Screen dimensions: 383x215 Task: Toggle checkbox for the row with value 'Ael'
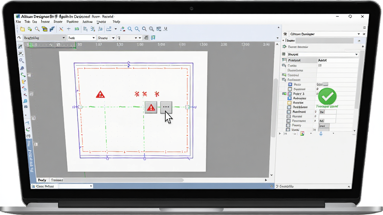pos(288,121)
